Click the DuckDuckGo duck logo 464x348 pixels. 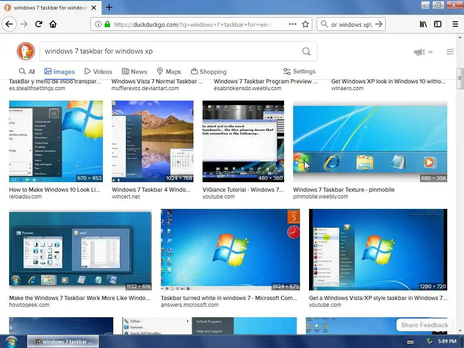pyautogui.click(x=26, y=51)
